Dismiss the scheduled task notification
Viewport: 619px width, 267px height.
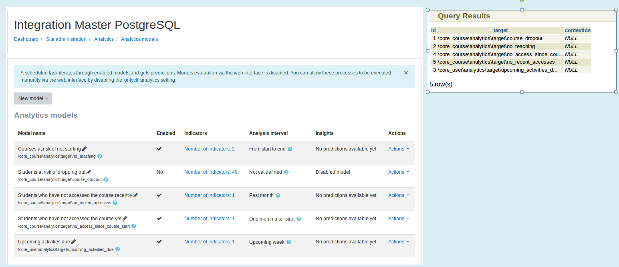(x=406, y=73)
